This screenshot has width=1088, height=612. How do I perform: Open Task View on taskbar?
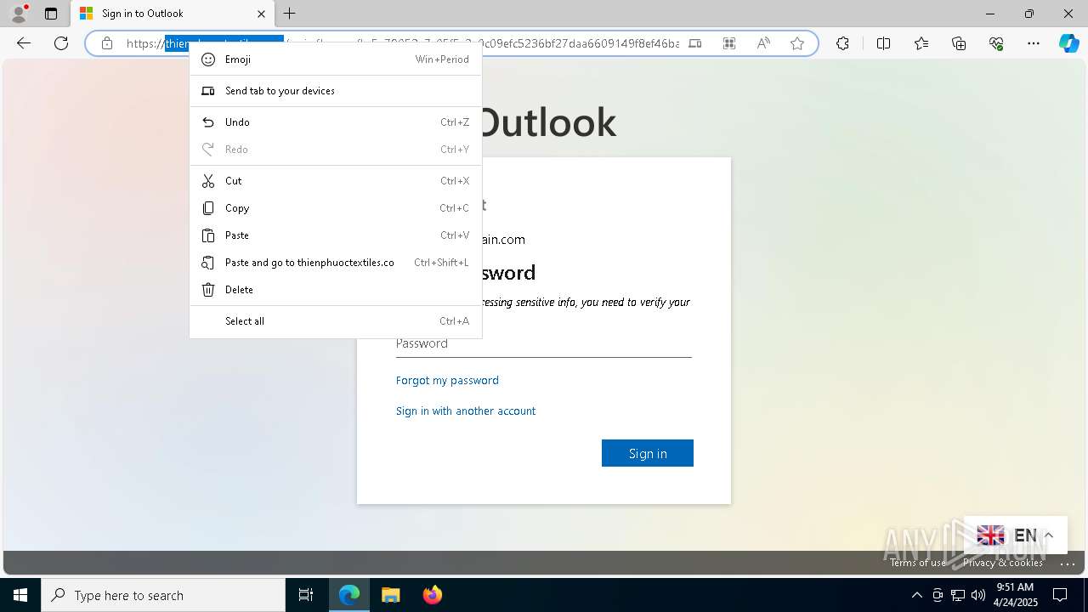click(x=306, y=595)
